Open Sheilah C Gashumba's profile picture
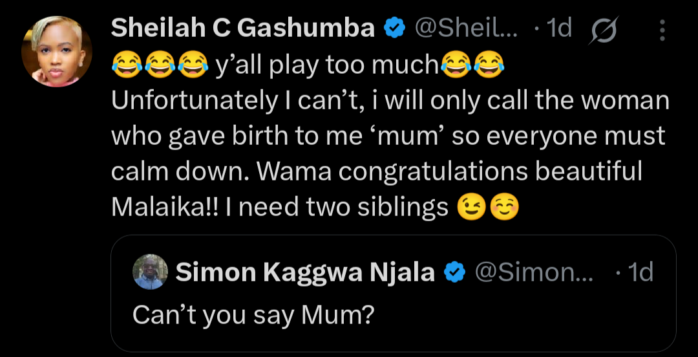This screenshot has width=698, height=357. pos(56,52)
